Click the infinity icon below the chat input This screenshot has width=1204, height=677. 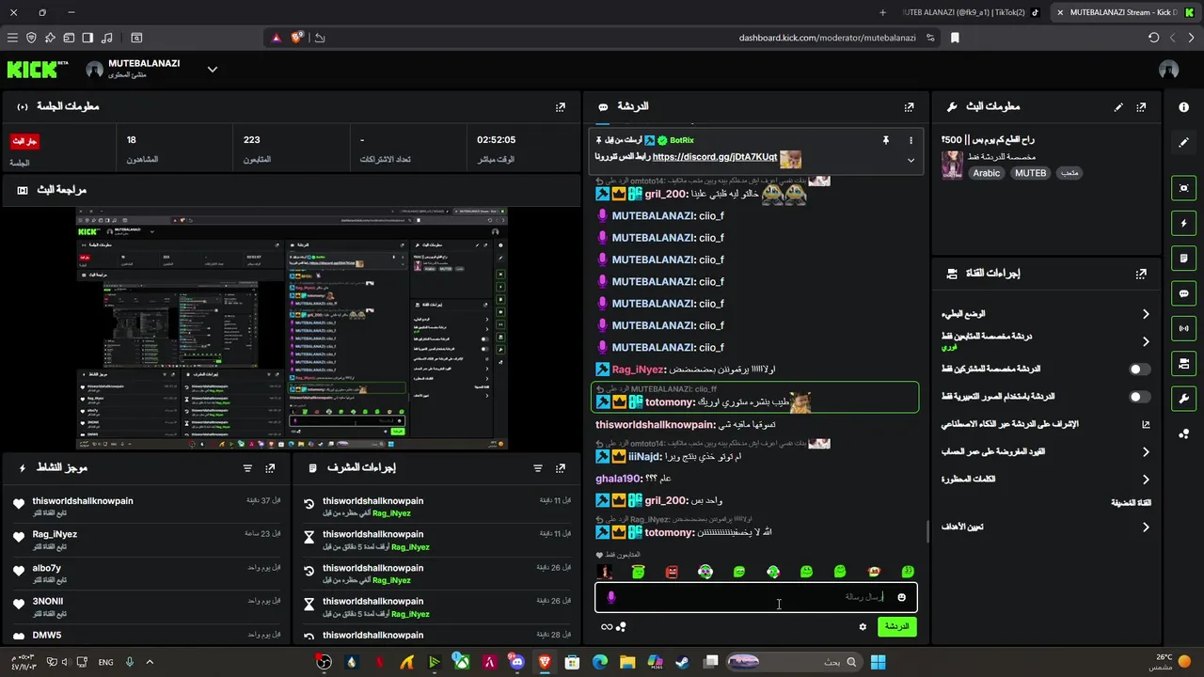(x=607, y=627)
